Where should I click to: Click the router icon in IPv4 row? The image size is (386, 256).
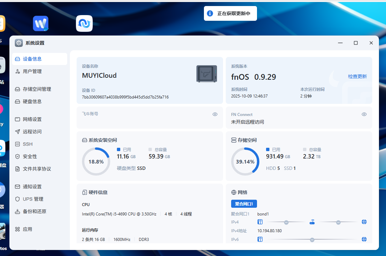click(x=312, y=222)
